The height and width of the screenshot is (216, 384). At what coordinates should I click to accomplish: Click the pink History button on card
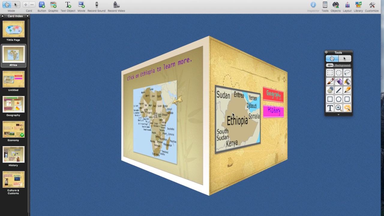[x=274, y=111]
